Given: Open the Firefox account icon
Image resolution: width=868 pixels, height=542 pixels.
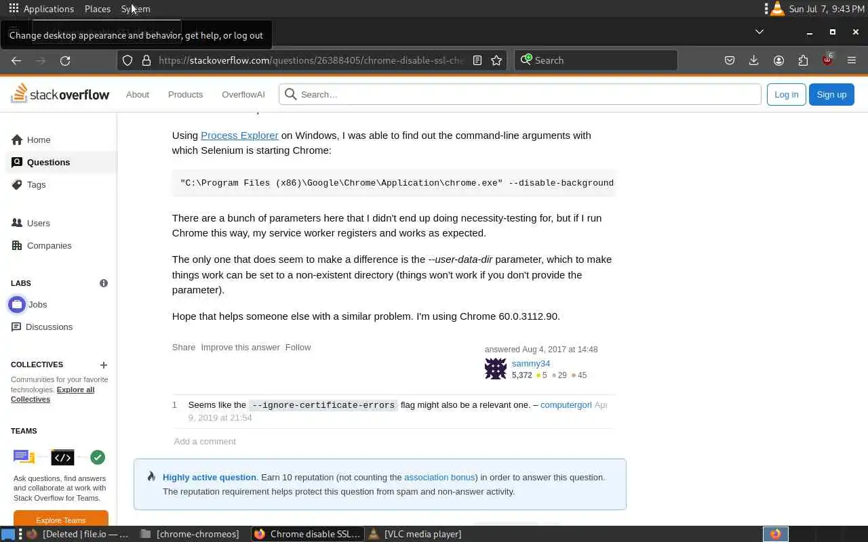Looking at the screenshot, I should point(778,60).
